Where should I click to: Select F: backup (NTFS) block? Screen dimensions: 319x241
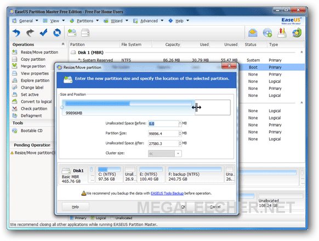coord(195,175)
